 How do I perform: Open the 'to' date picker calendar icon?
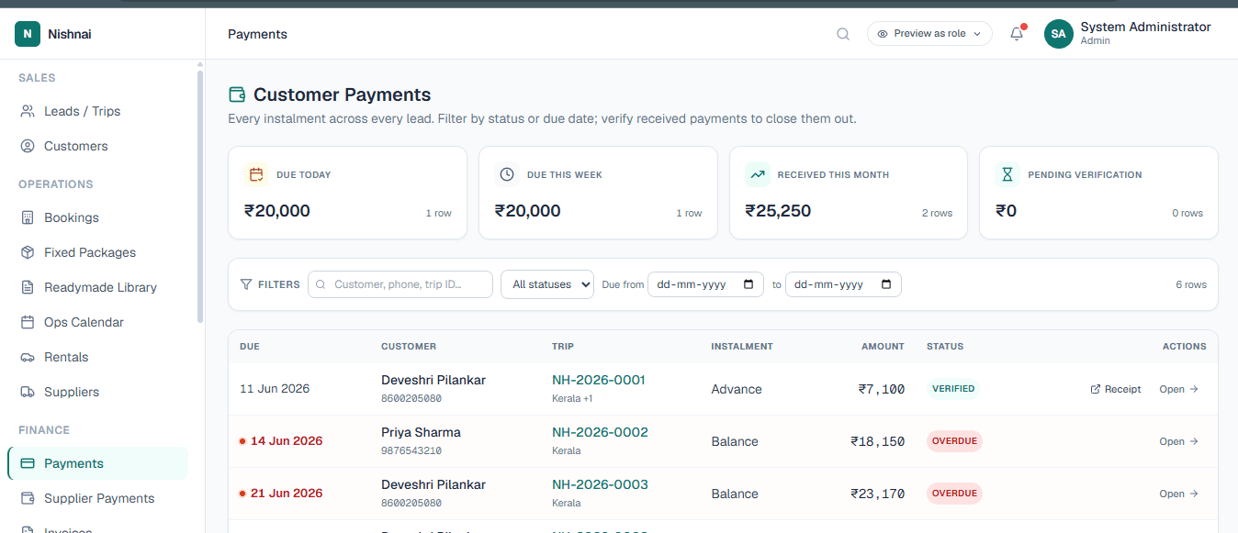[x=886, y=284]
